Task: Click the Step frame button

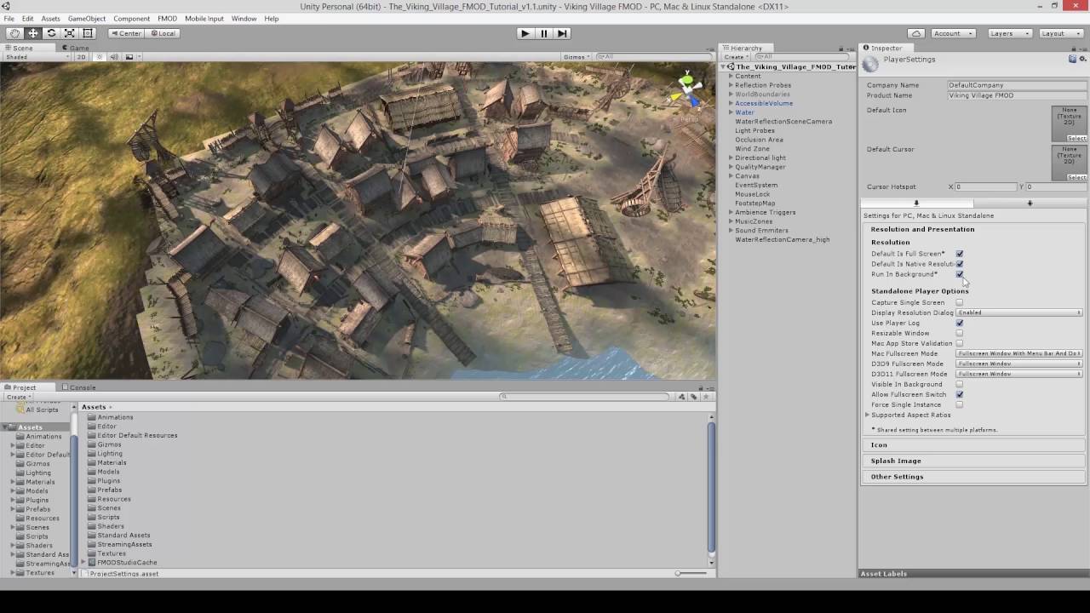Action: 562,33
